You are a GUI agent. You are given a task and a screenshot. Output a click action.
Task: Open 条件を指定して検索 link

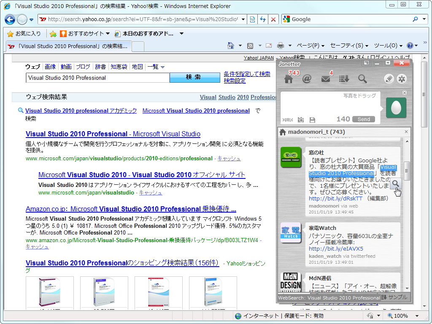[x=247, y=74]
